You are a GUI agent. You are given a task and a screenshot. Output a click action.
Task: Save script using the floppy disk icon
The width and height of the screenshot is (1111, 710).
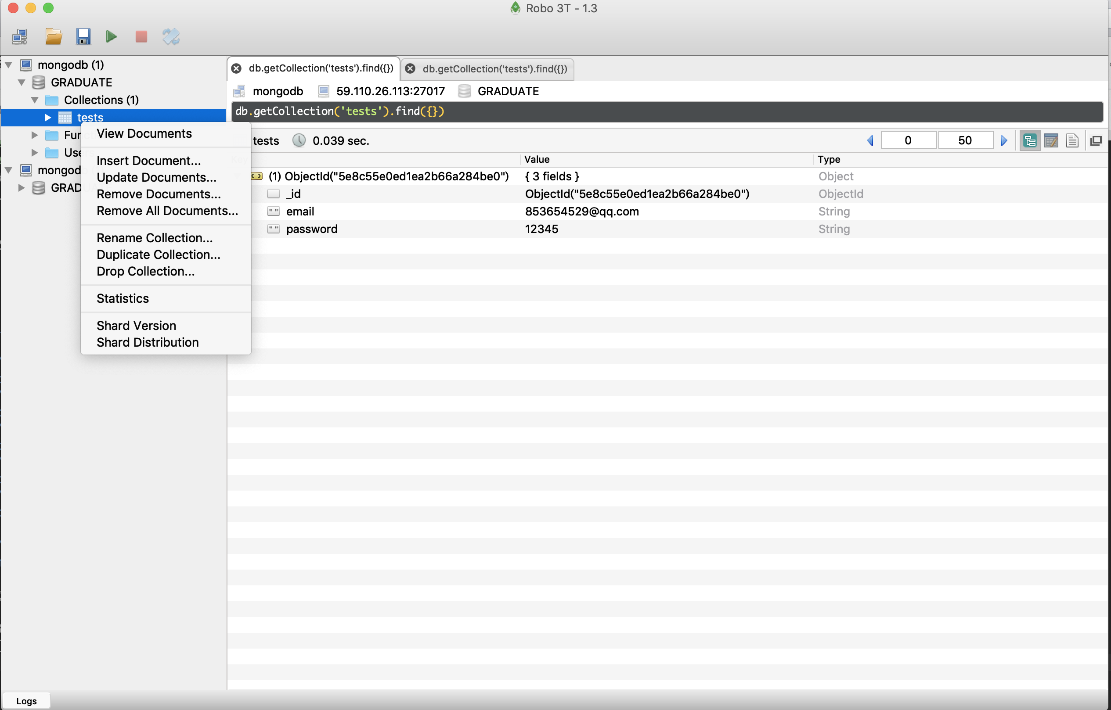83,36
